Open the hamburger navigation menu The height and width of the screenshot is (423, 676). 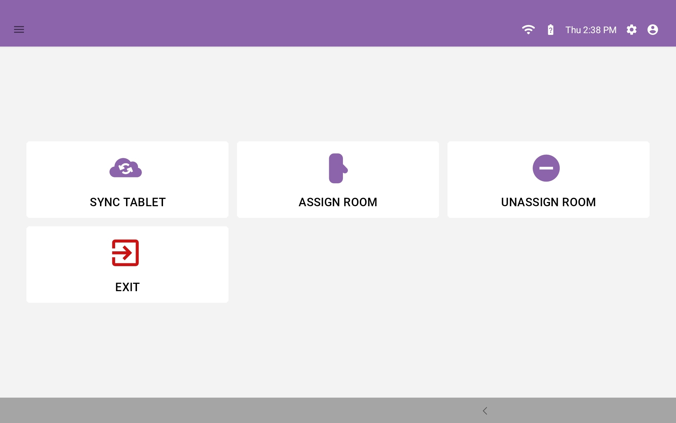19,30
